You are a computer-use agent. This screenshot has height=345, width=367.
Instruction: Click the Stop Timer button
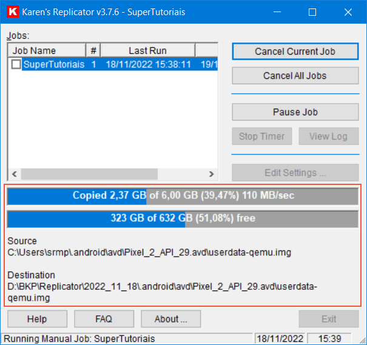coord(261,136)
